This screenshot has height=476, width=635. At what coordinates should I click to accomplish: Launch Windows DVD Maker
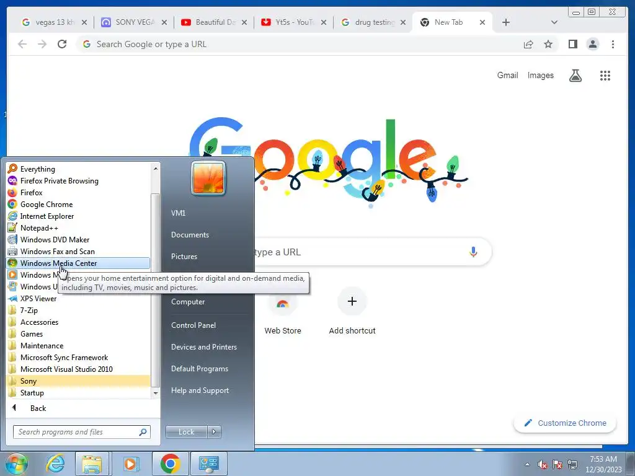click(78, 239)
